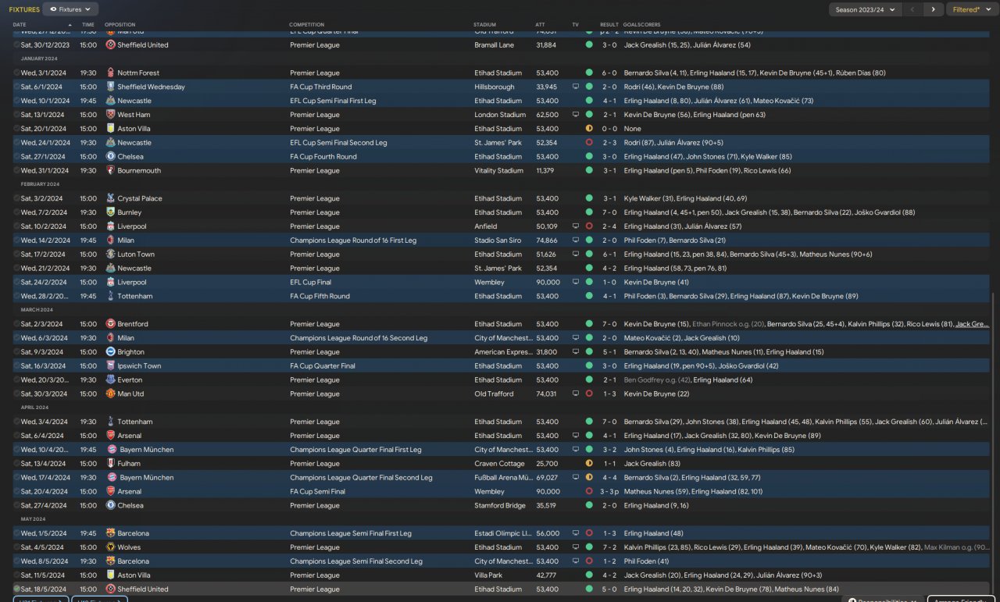Screen dimensions: 1000x602
Task: Toggle the row marker for Barcelona 1/5/2024
Action: coord(16,533)
